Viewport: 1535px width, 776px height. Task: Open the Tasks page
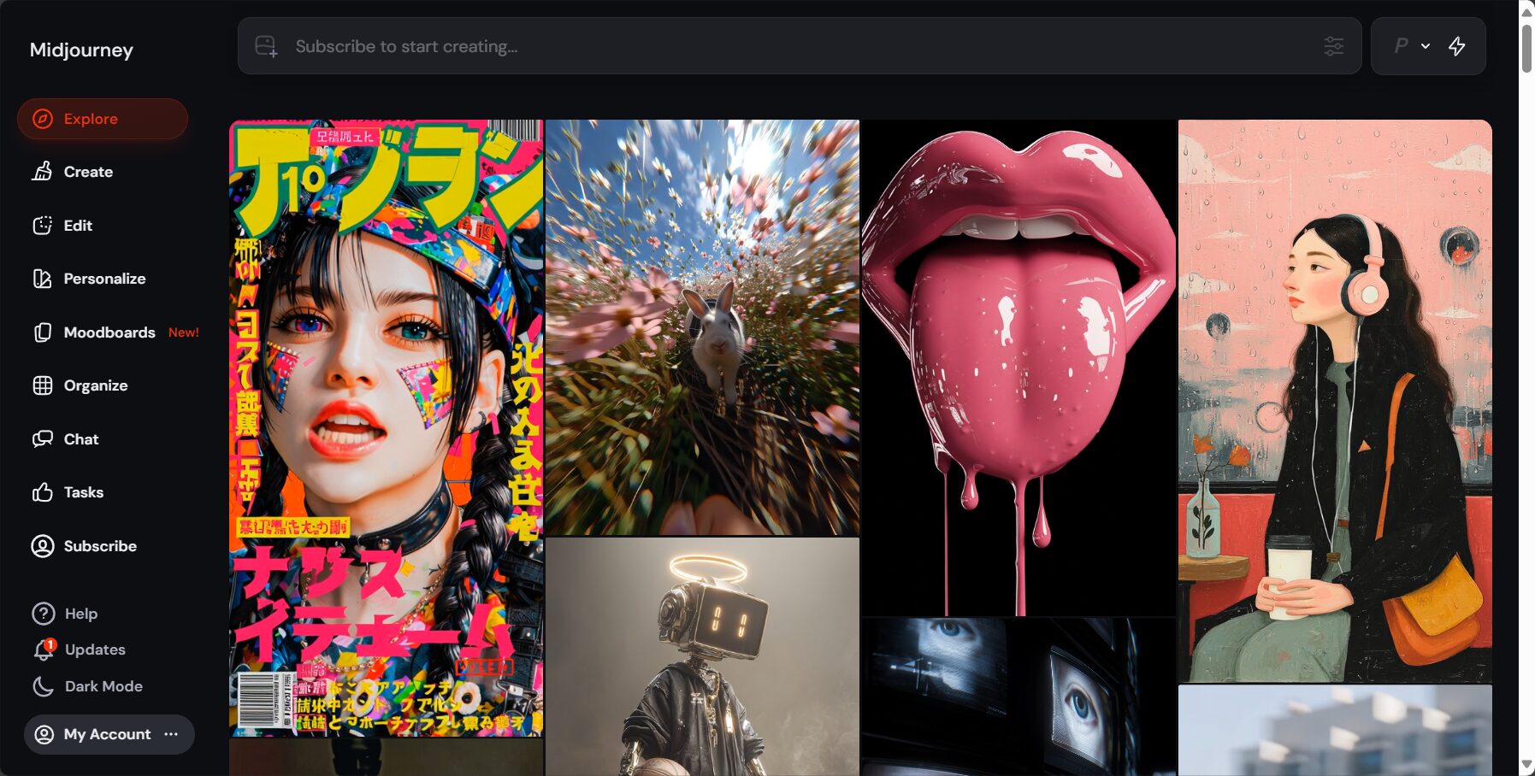point(84,492)
